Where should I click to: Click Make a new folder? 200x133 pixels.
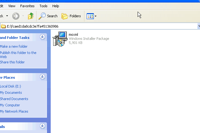pos(14,46)
